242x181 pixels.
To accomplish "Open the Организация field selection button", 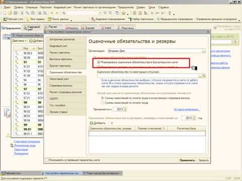I will tap(204, 51).
